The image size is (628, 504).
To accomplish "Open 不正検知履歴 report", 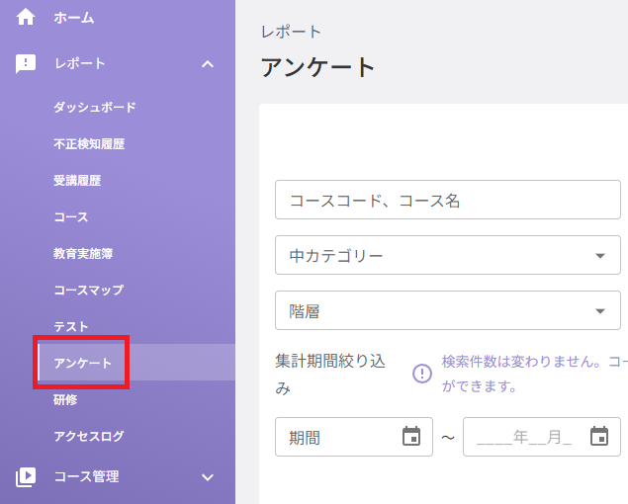I will click(x=89, y=144).
